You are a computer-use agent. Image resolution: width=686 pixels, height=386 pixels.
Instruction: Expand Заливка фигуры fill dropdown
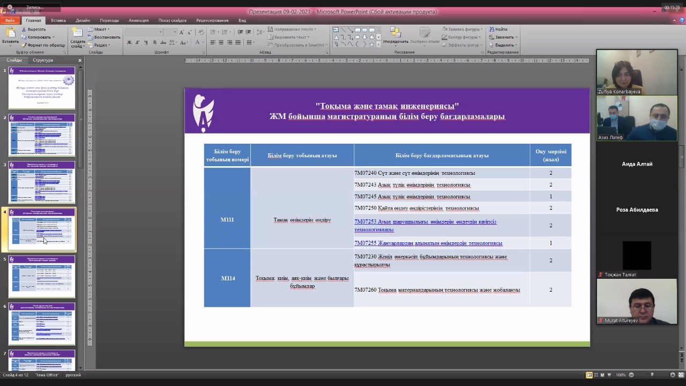coord(463,29)
